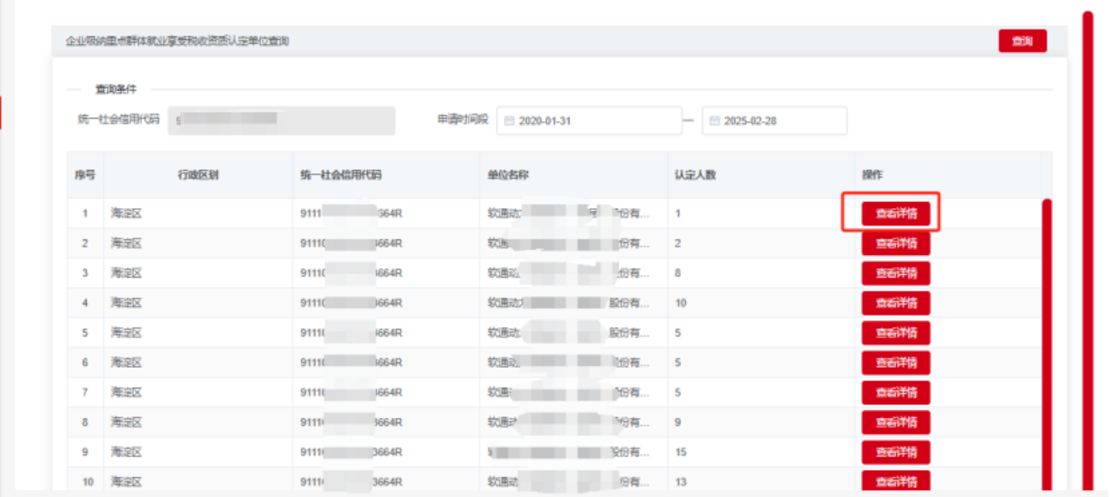Viewport: 1110px width, 497px height.
Task: Click 查看详情 in row 10
Action: click(x=896, y=481)
